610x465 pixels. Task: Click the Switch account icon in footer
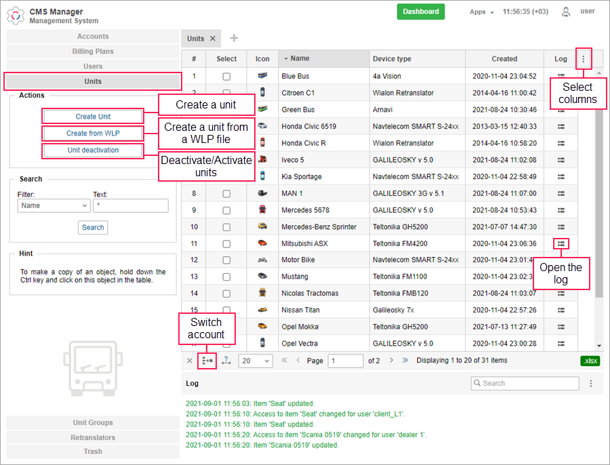click(x=207, y=361)
